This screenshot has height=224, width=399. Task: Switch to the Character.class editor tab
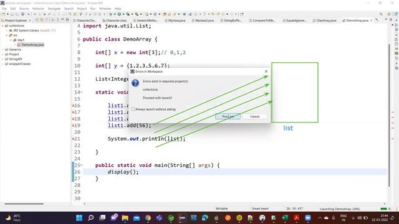[115, 21]
